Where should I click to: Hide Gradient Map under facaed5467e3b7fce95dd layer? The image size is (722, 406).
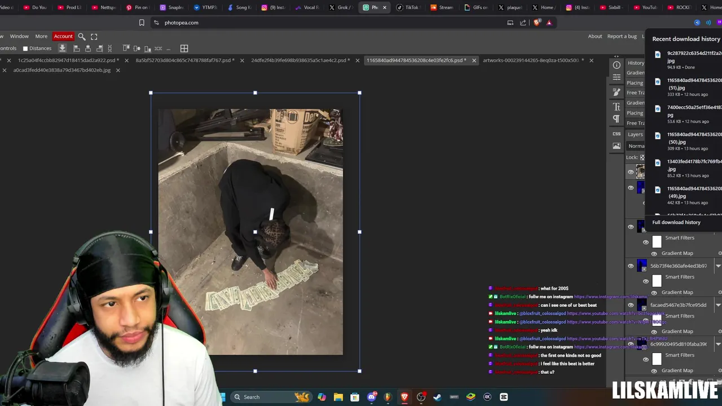654,332
